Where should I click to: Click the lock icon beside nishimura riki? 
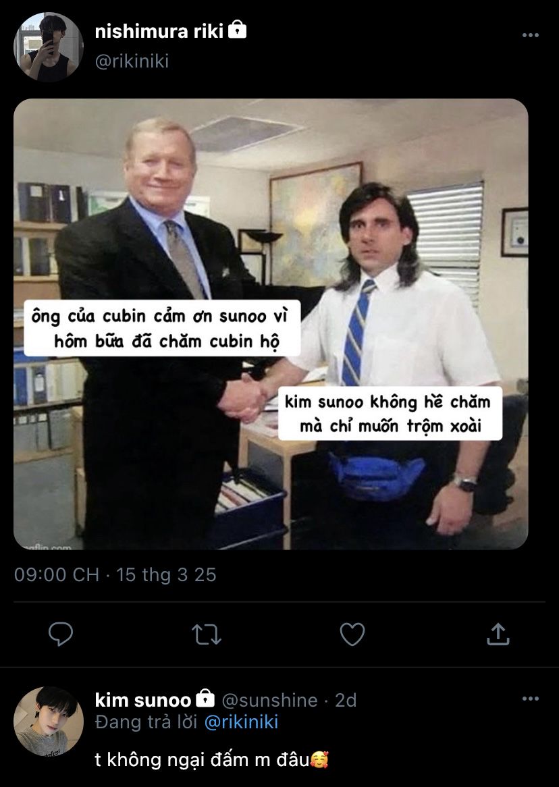point(237,30)
